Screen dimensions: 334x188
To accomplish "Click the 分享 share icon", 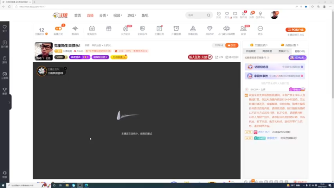I will point(219,57).
